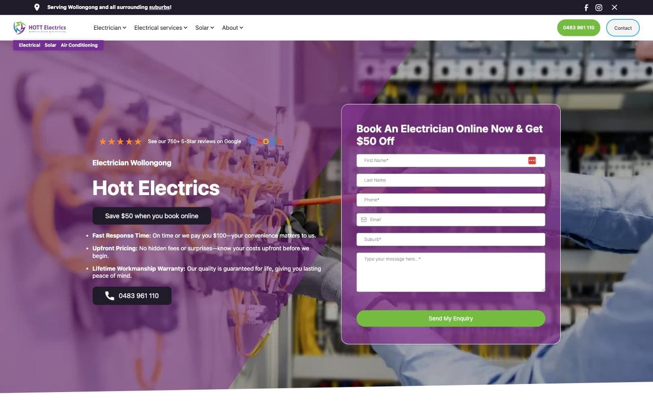Click the 'Lifetime Workmanship Warranty:' bullet text

139,268
